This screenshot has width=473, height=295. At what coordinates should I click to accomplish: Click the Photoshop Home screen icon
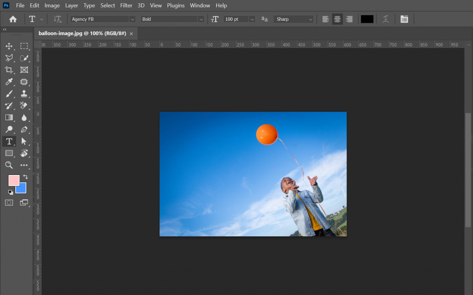(12, 19)
